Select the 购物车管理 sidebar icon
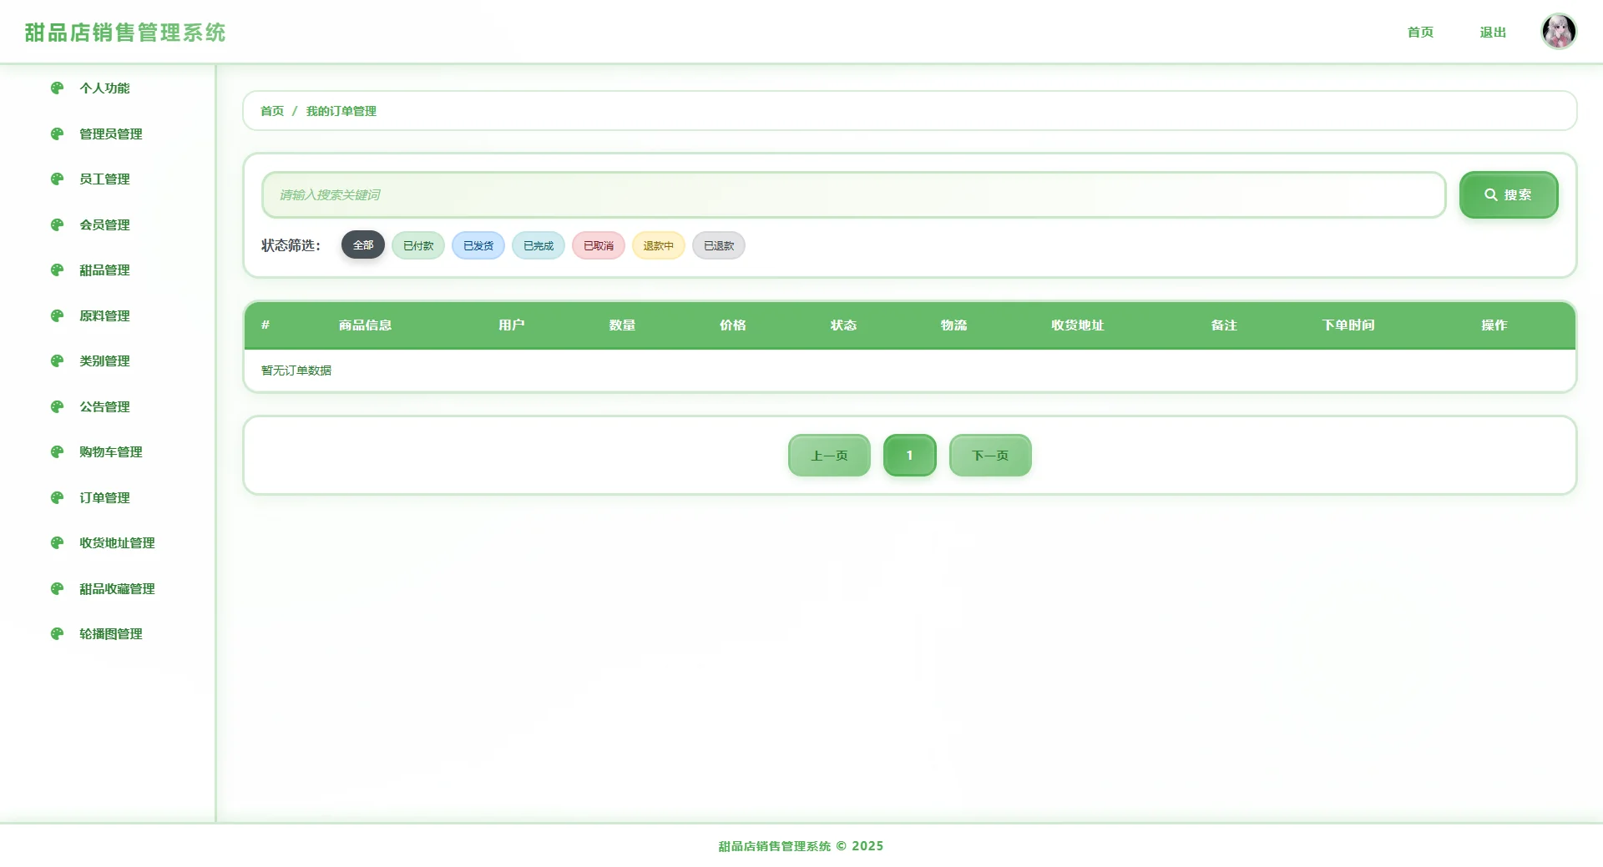This screenshot has height=867, width=1603. click(57, 451)
